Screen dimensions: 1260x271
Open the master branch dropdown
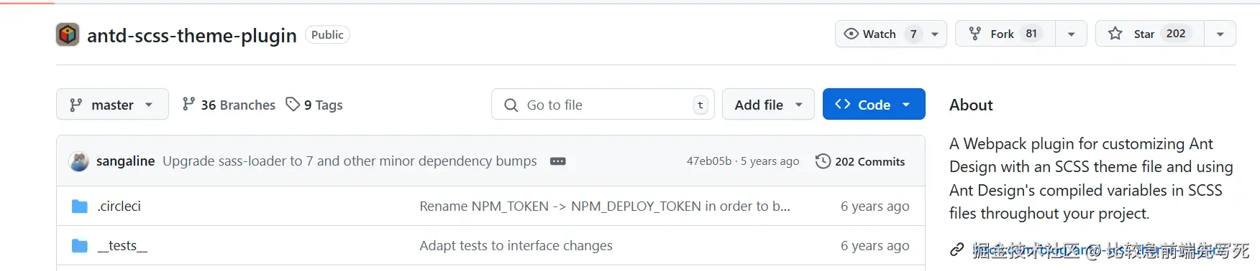click(x=112, y=105)
